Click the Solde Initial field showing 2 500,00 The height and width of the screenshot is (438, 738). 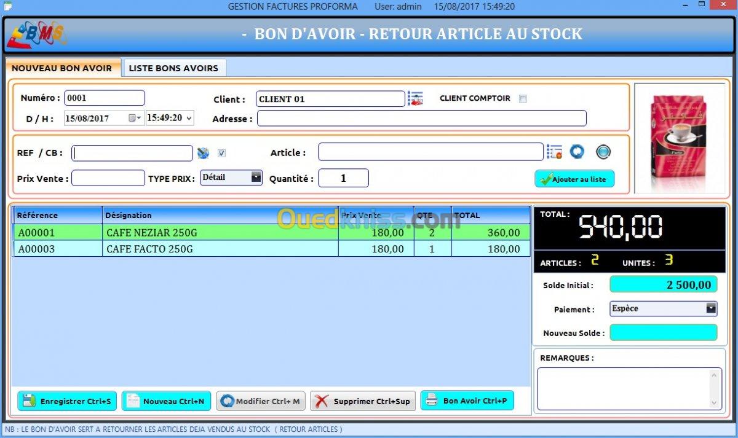tap(664, 284)
